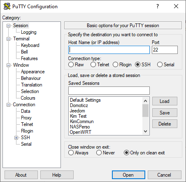Image resolution: width=186 pixels, height=182 pixels.
Task: Open the Rlogin category in the tree
Action: coord(27,131)
